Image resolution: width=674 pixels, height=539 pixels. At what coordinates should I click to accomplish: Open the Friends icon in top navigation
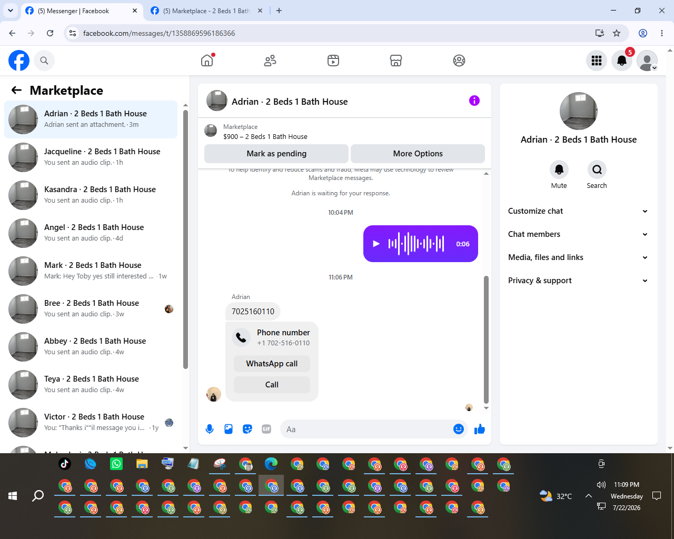[x=270, y=61]
